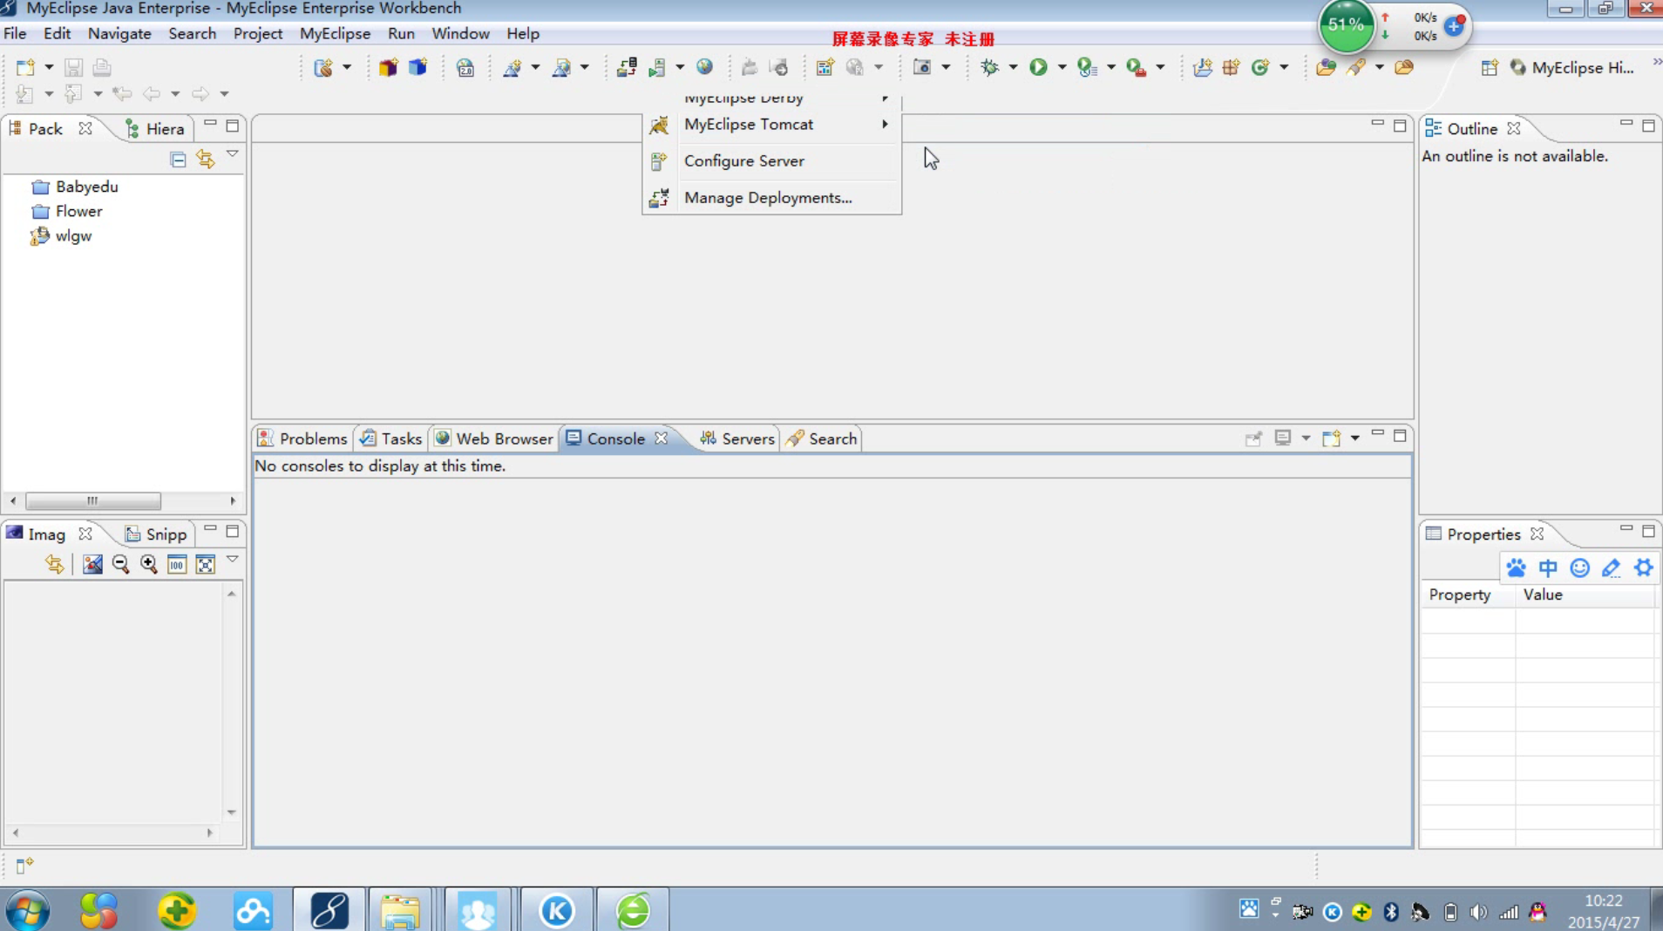Open the file explorer taskbar icon
Screen dimensions: 1663x931
click(400, 911)
